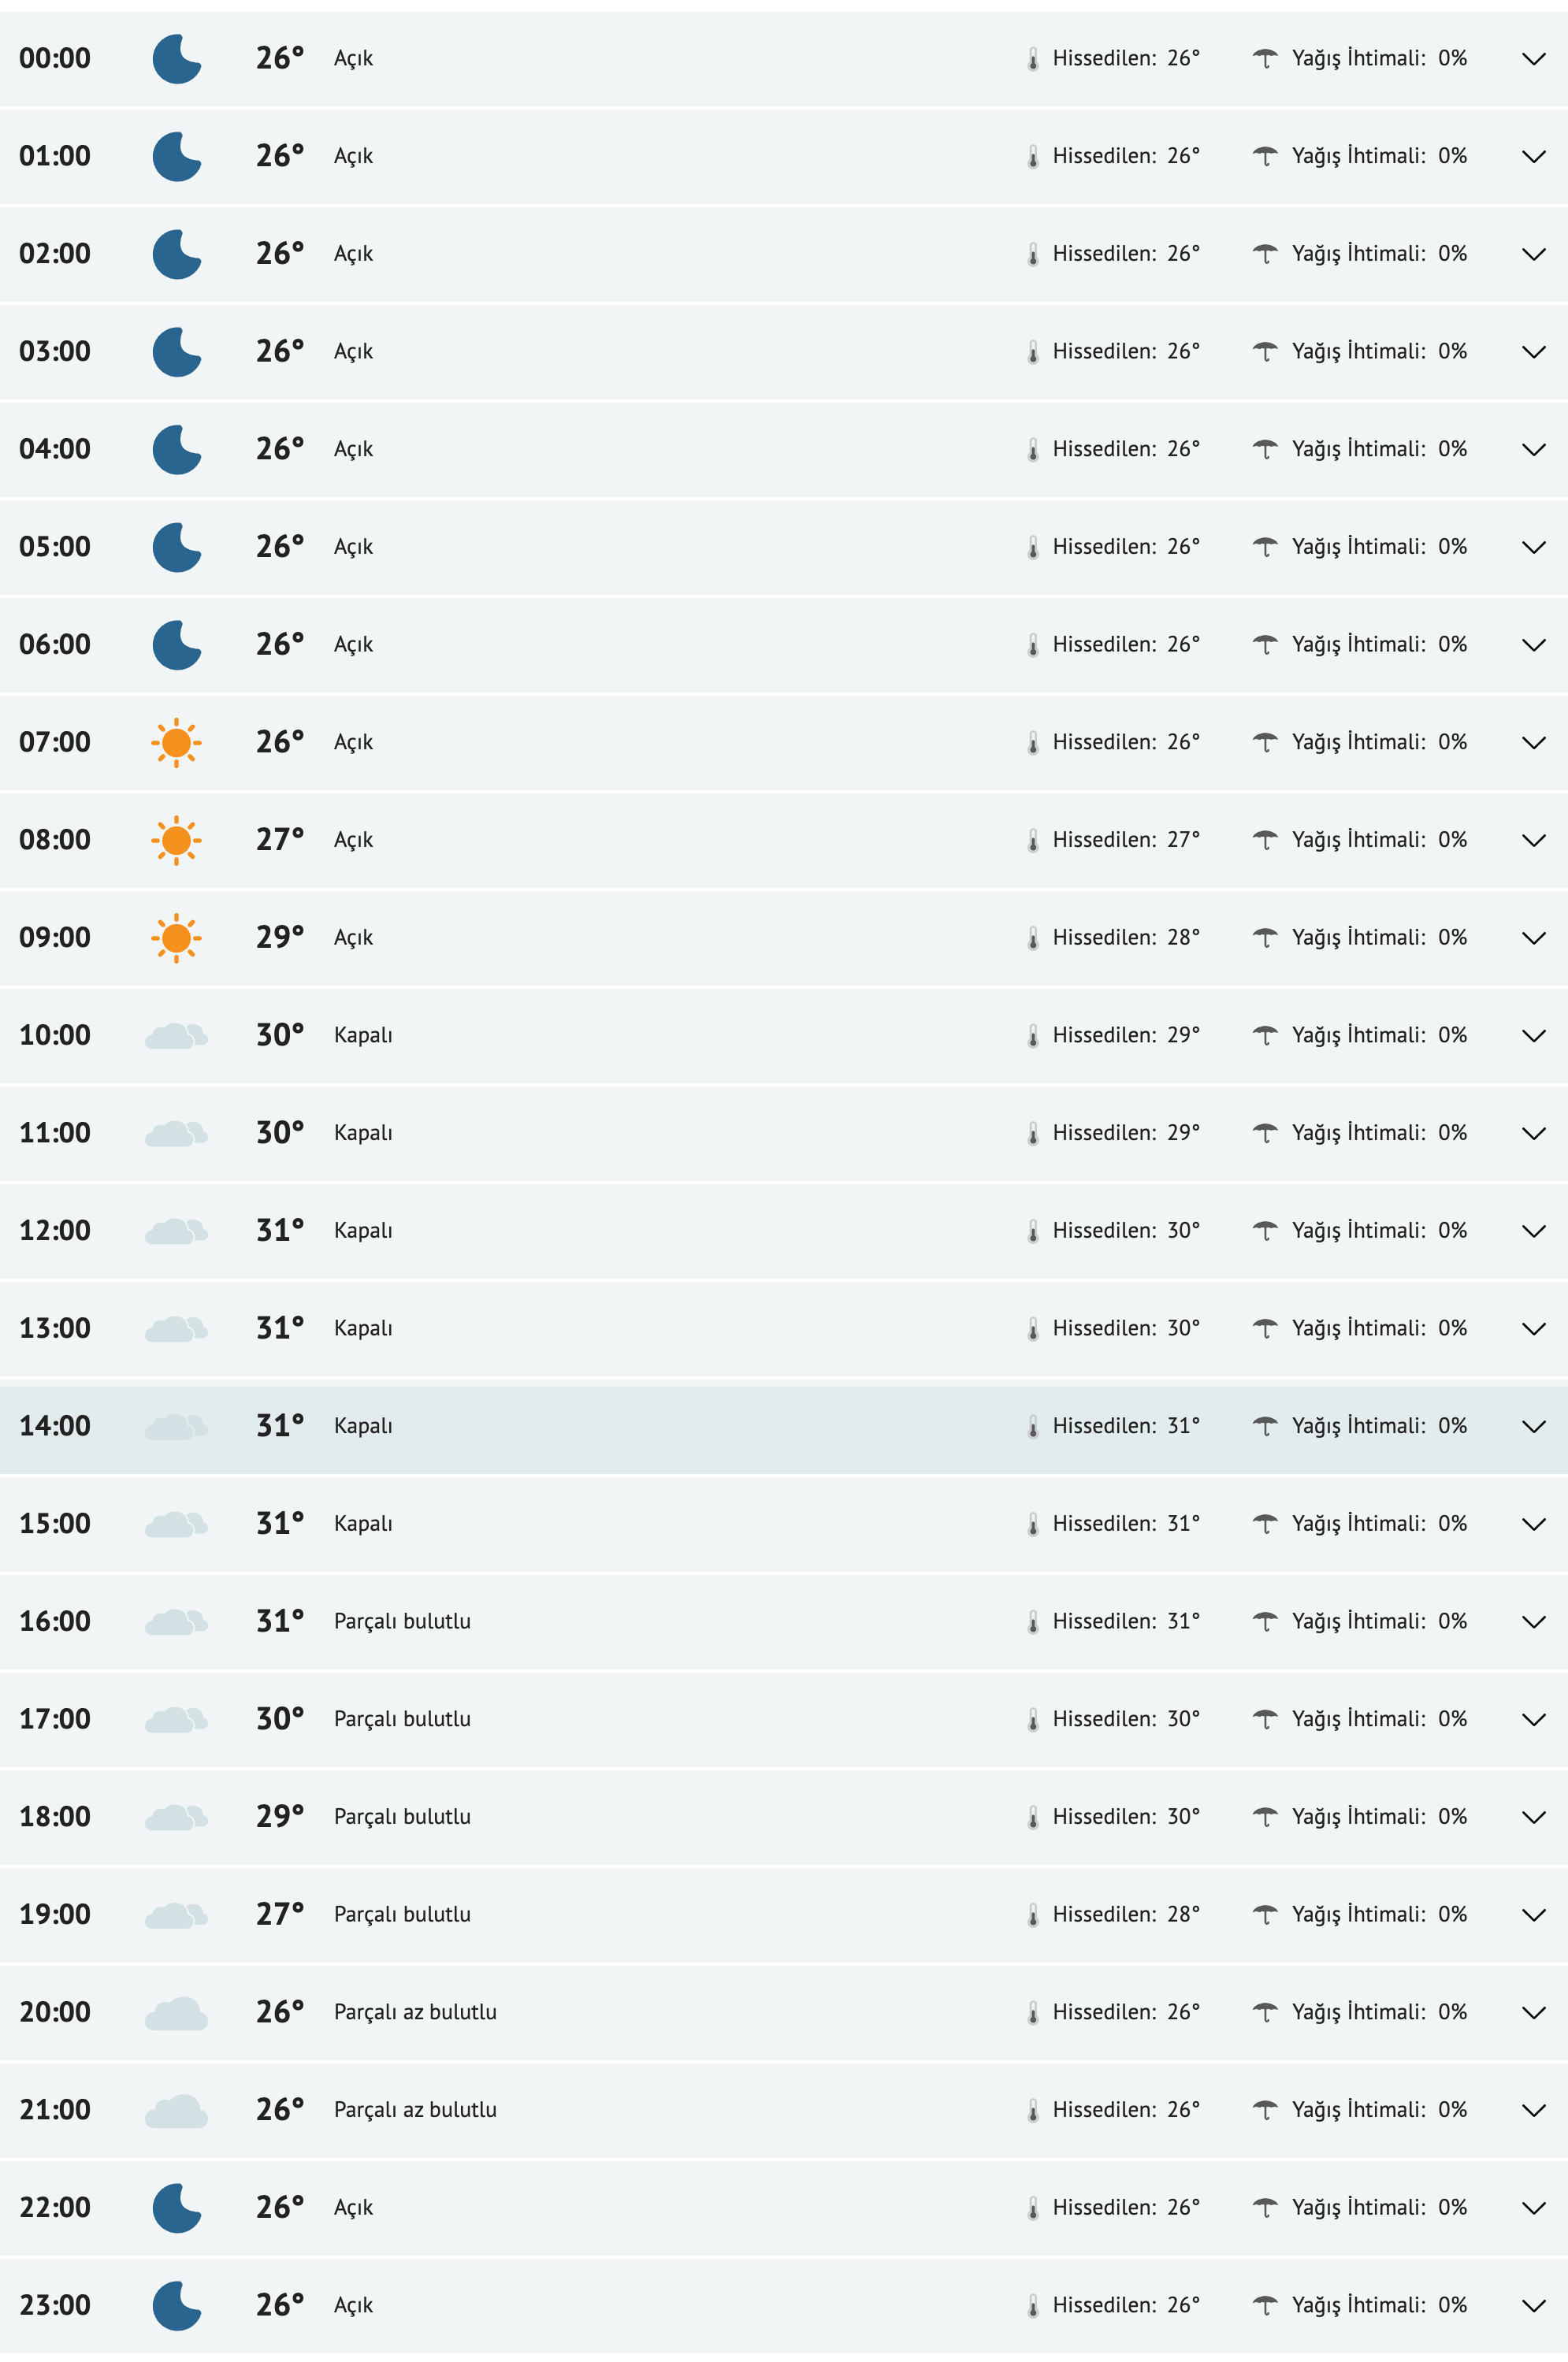Show more details for 22:00
The height and width of the screenshot is (2362, 1568).
tap(1533, 2208)
